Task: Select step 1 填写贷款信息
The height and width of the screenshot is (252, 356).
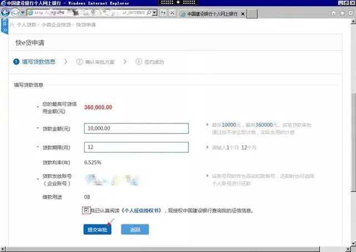Action: [34, 62]
